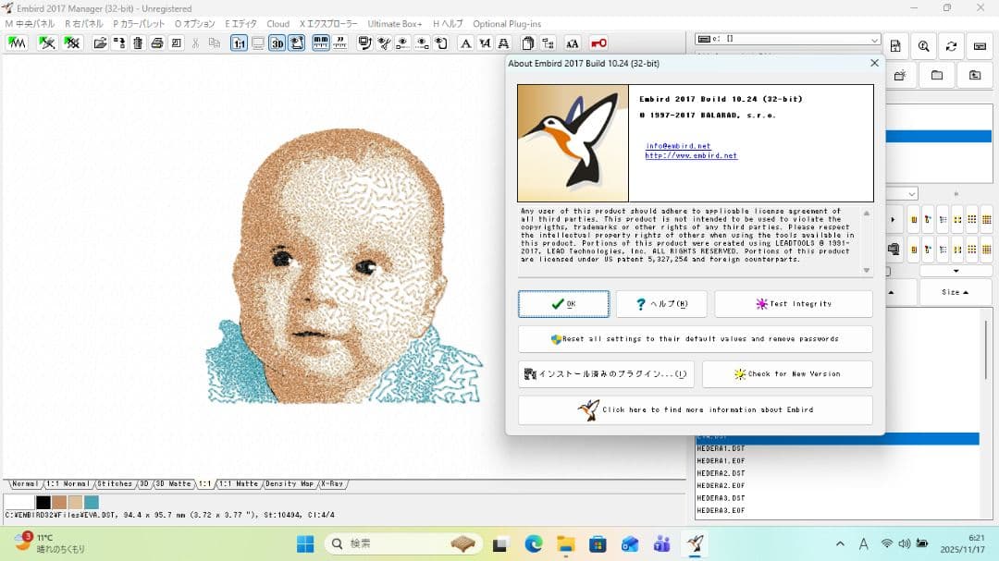Image resolution: width=999 pixels, height=561 pixels.
Task: Click the text tool A icon
Action: tap(465, 43)
